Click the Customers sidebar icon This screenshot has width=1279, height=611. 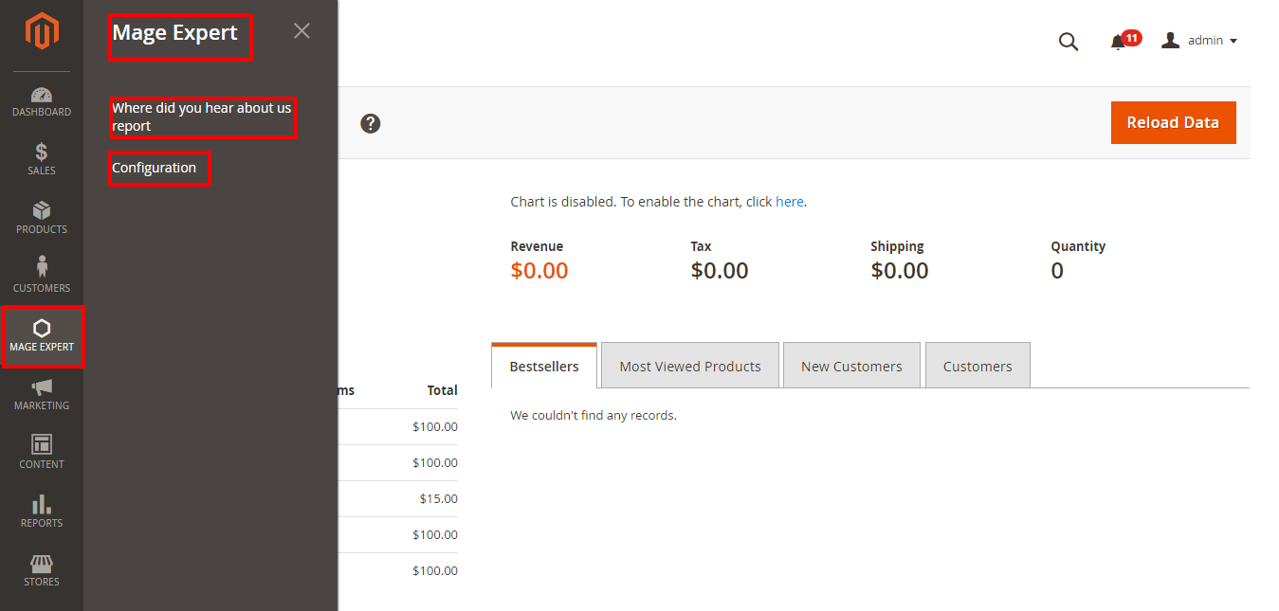(42, 275)
